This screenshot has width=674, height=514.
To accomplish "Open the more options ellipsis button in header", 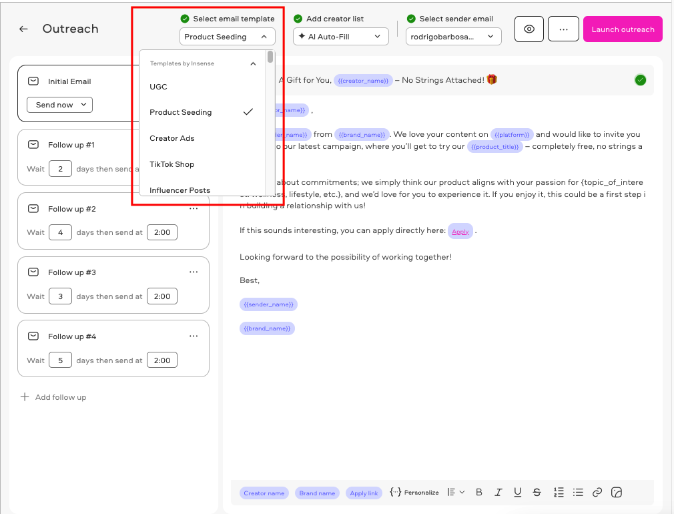I will (x=563, y=29).
